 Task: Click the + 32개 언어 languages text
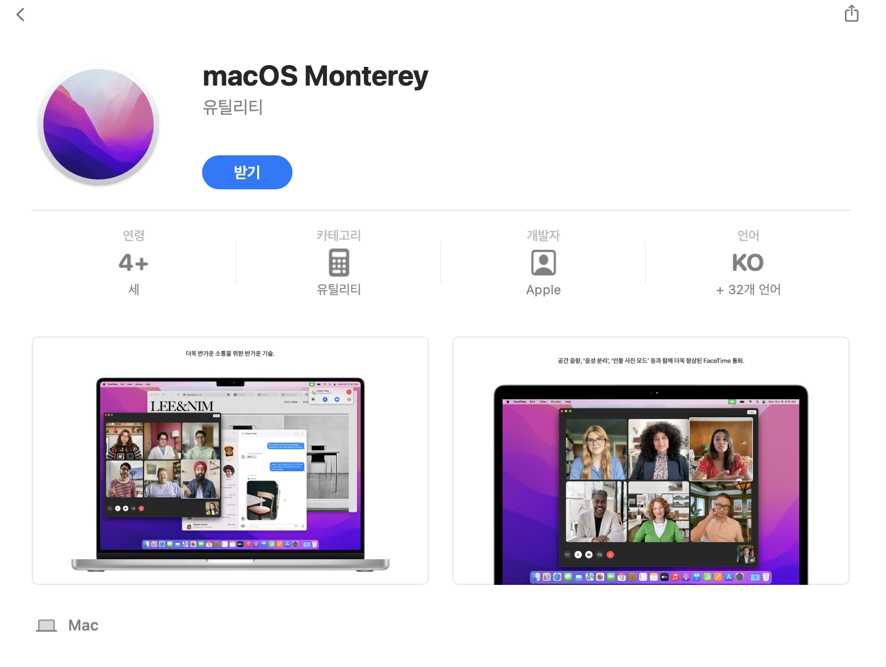click(748, 290)
